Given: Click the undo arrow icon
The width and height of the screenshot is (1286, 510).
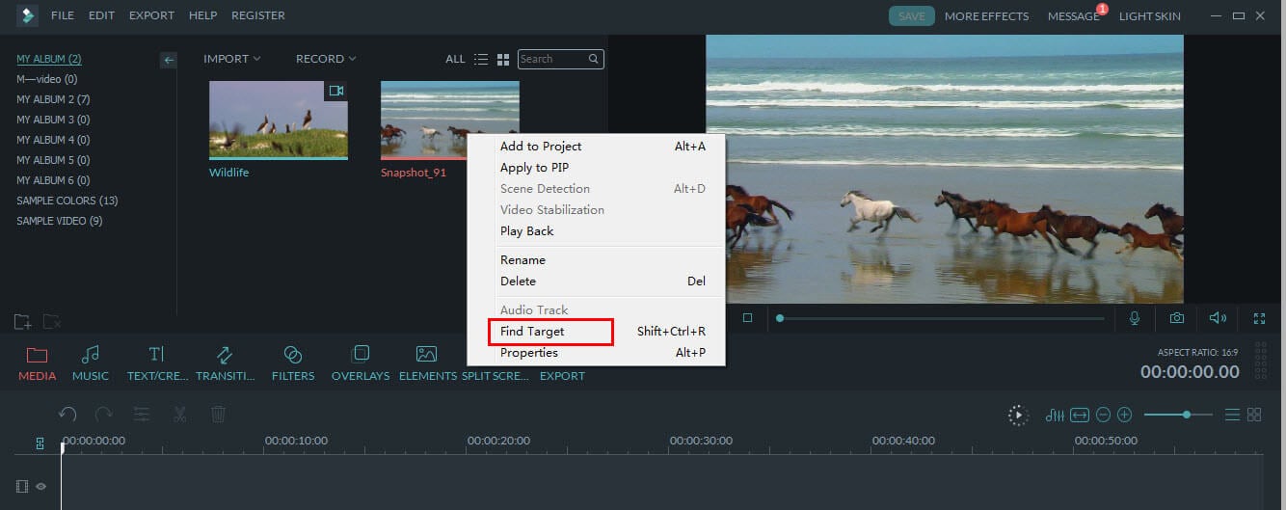Looking at the screenshot, I should [67, 415].
